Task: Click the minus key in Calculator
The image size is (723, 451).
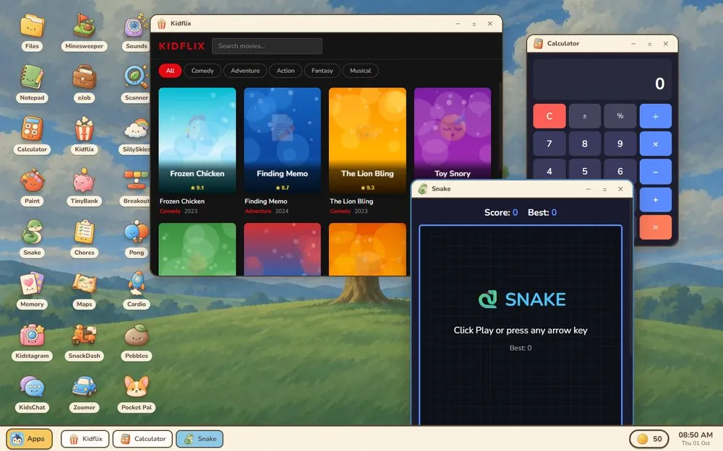Action: click(x=655, y=172)
